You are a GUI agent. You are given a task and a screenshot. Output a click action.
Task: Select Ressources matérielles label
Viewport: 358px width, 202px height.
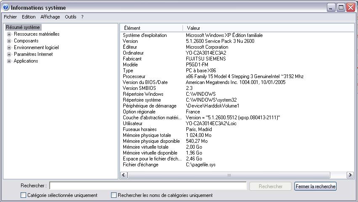pos(37,34)
